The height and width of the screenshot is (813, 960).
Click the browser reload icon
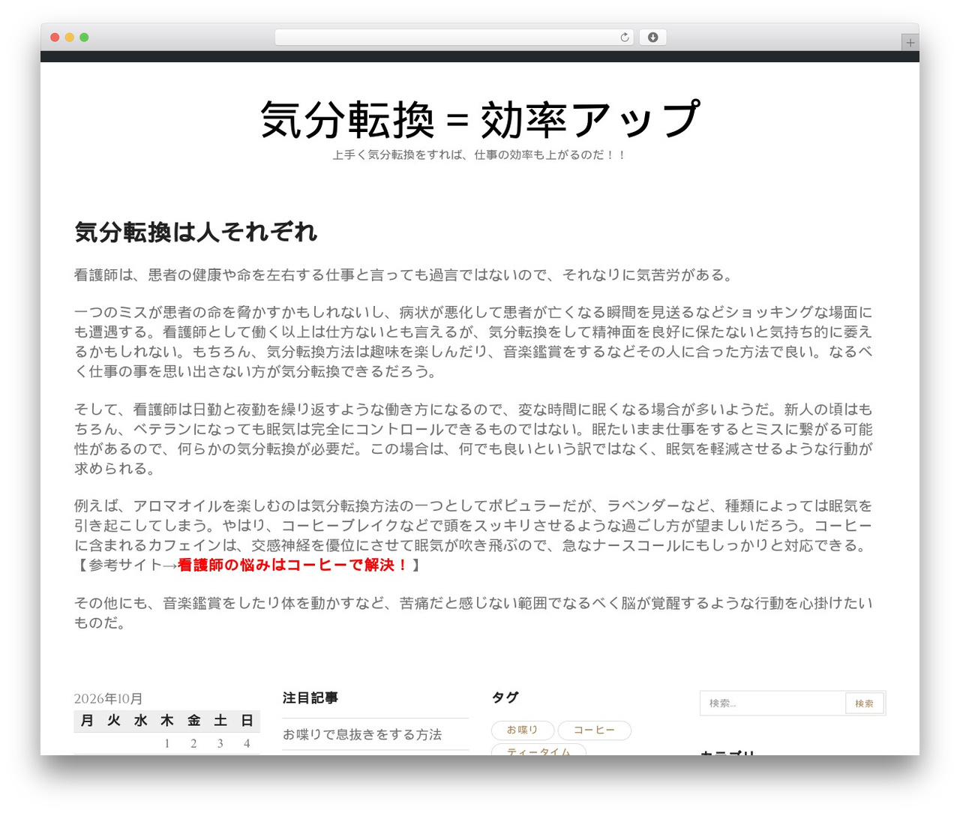point(625,37)
